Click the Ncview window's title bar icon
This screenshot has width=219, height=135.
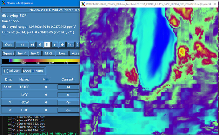pyautogui.click(x=3, y=4)
